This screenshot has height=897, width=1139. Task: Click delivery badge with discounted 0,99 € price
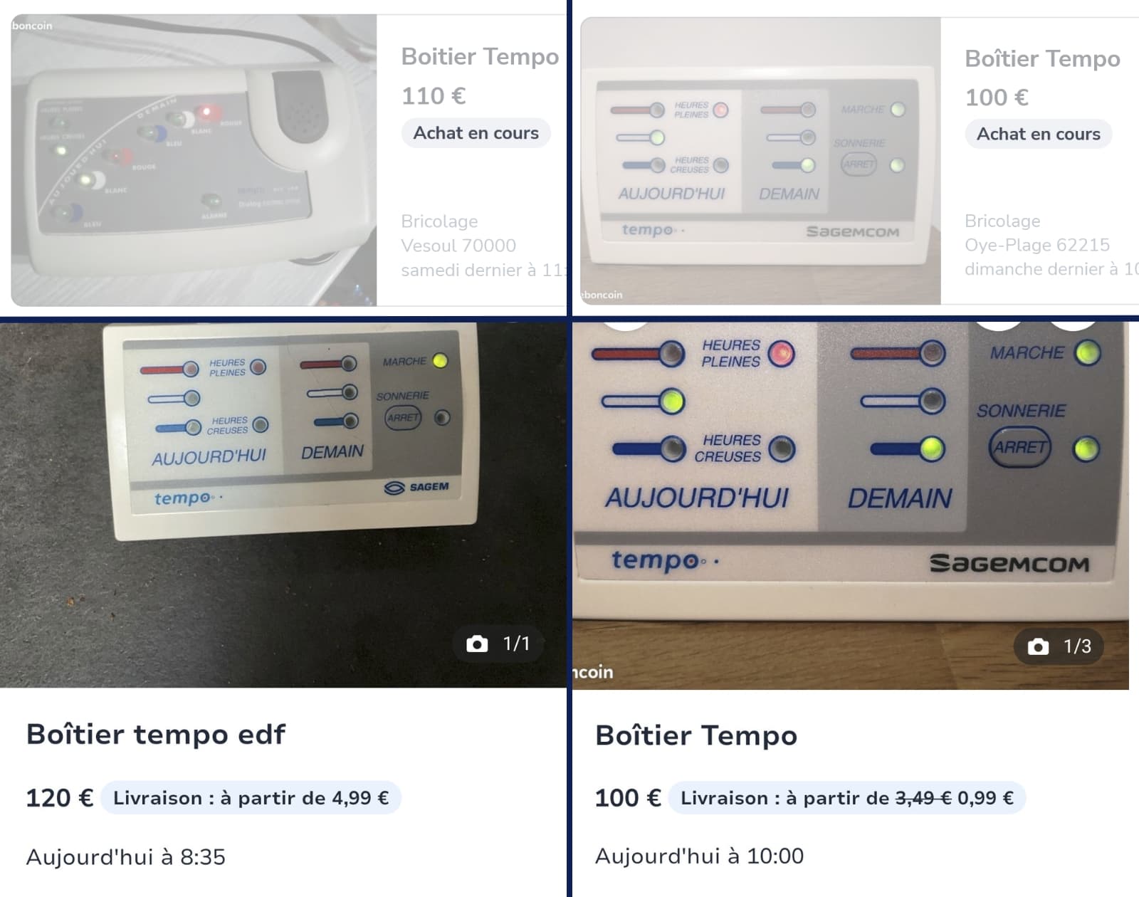pos(846,798)
